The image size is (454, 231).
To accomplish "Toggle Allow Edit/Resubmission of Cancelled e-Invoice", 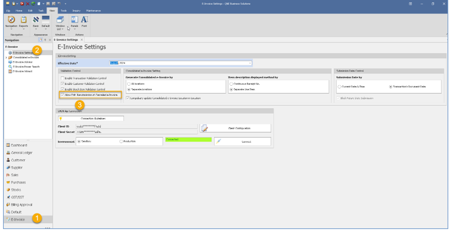I will (62, 95).
